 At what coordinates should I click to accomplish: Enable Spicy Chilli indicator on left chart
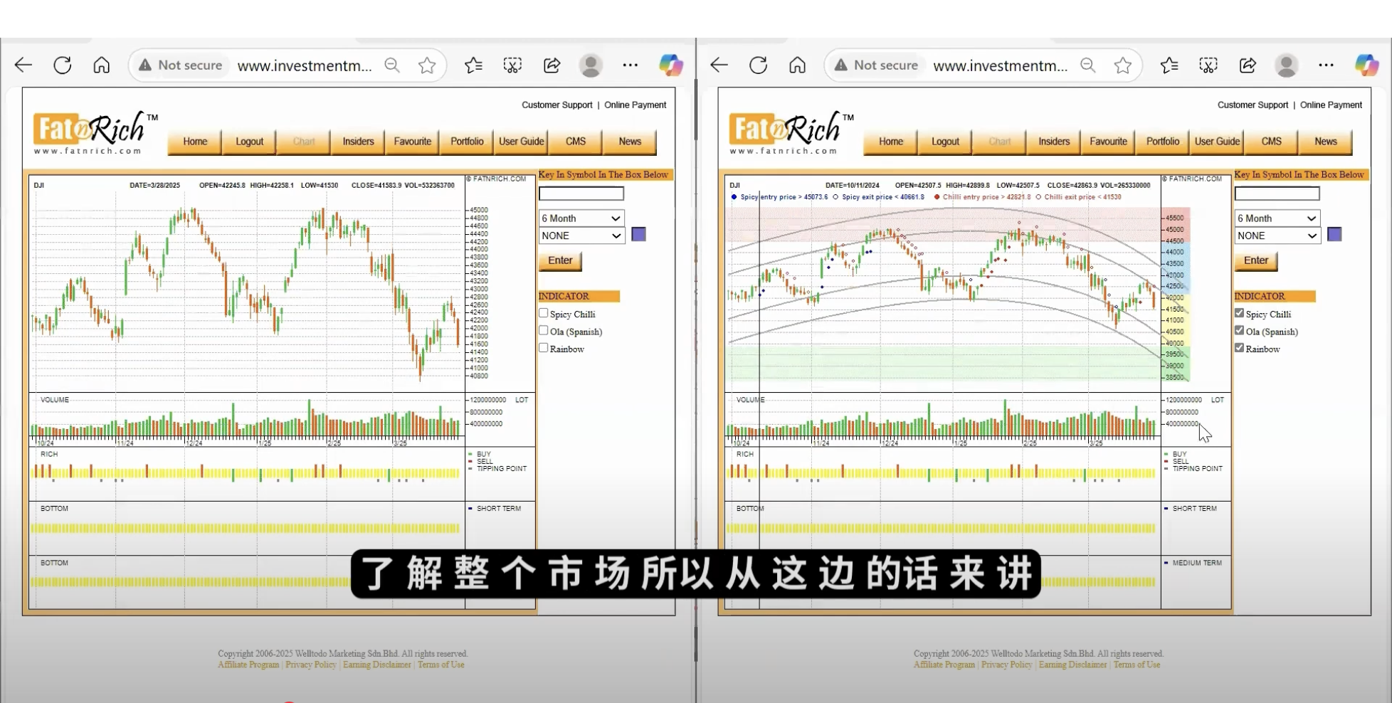coord(544,313)
